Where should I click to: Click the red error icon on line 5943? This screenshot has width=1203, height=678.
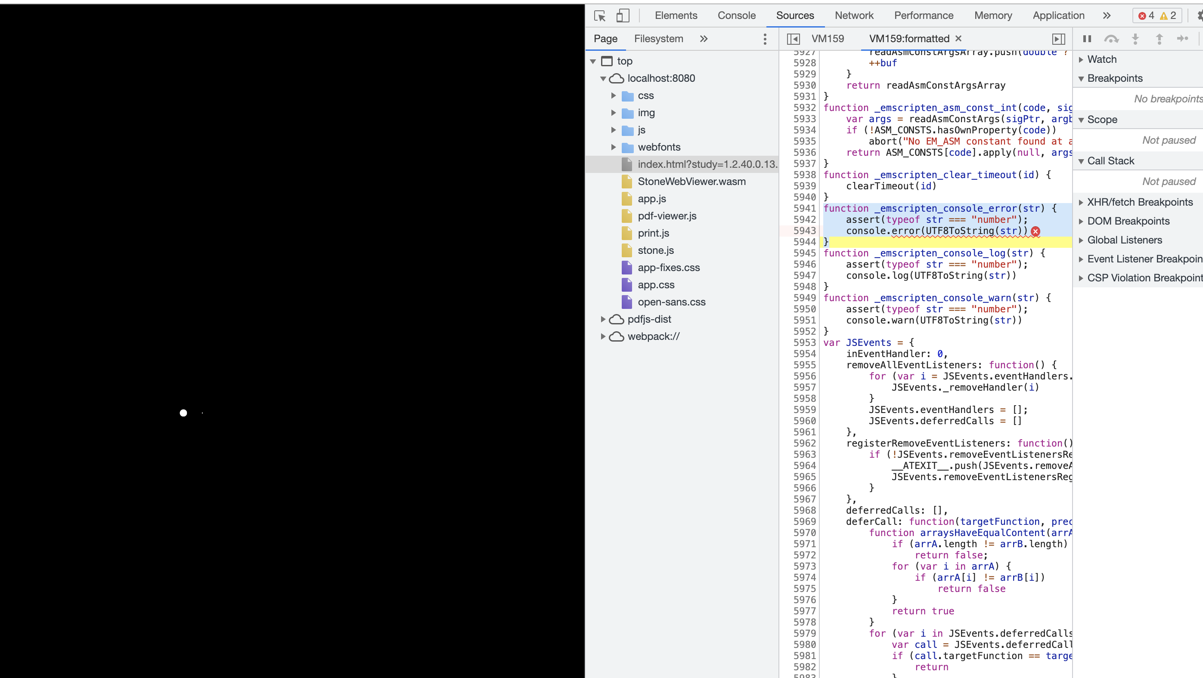click(x=1036, y=231)
